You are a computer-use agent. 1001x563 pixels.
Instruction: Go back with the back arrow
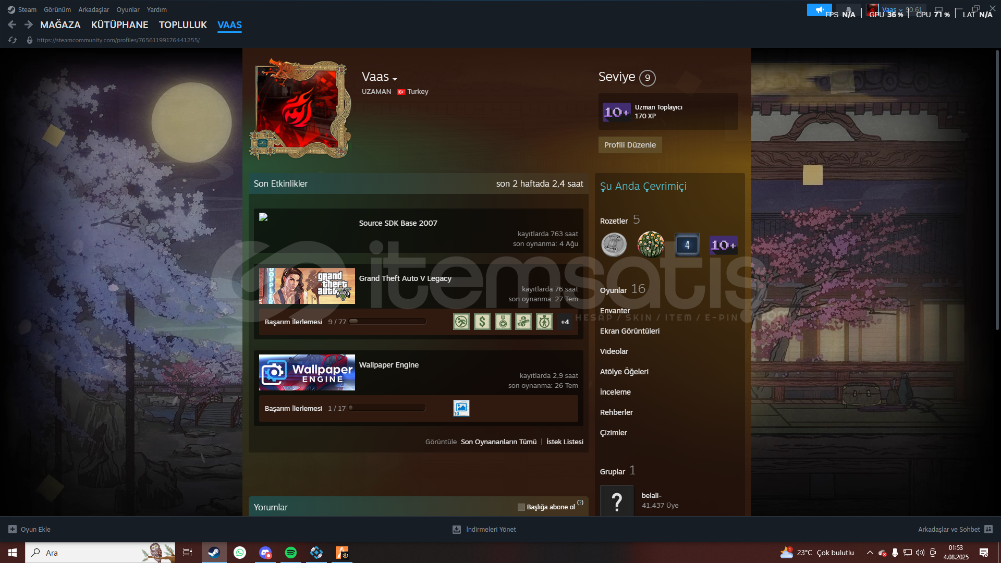pyautogui.click(x=12, y=25)
